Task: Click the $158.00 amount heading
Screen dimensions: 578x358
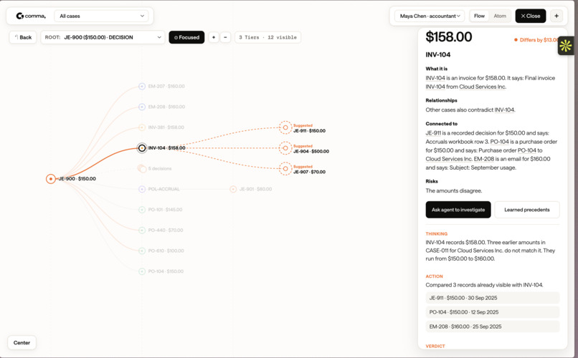Action: coord(449,37)
